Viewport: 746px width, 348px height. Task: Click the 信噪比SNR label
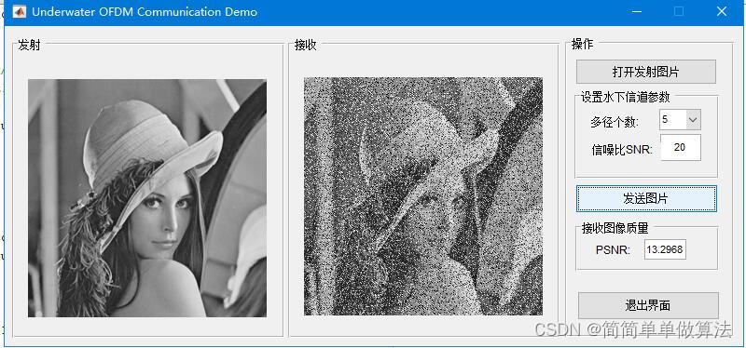click(x=622, y=150)
